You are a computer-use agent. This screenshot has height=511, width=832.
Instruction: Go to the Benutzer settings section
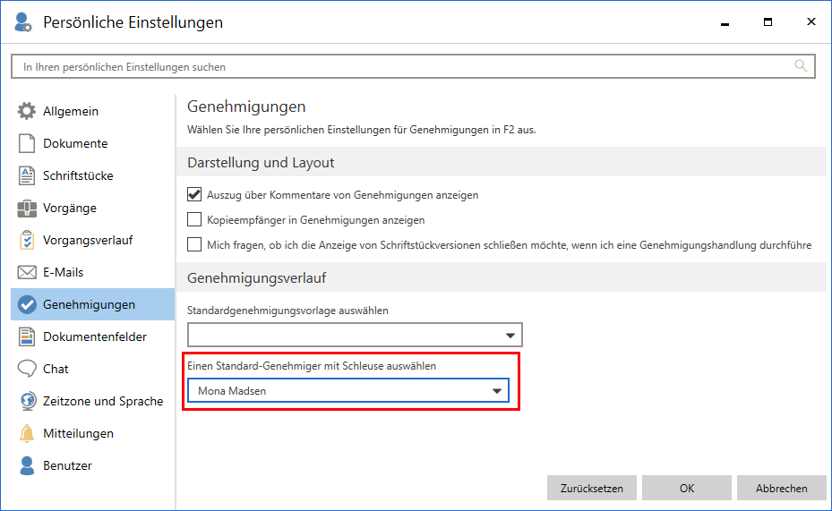(x=67, y=466)
